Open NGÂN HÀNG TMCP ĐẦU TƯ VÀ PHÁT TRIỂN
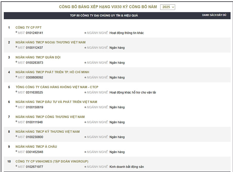 pyautogui.click(x=56, y=102)
